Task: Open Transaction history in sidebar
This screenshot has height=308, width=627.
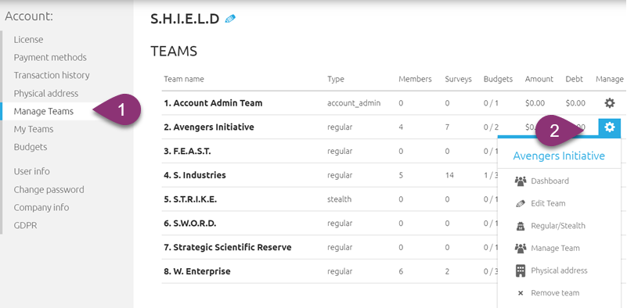Action: [x=52, y=75]
